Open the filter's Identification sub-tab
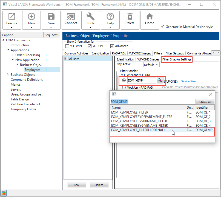This screenshot has width=221, height=197. (125, 59)
